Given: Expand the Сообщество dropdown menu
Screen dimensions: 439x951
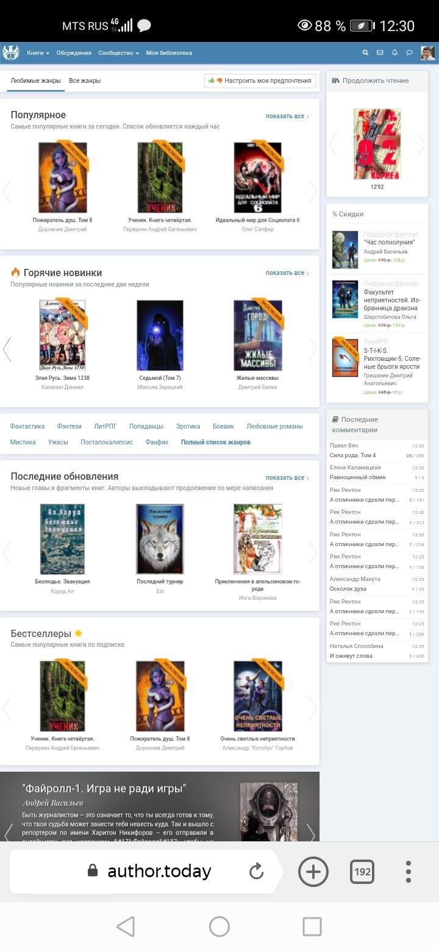Looking at the screenshot, I should click(118, 53).
